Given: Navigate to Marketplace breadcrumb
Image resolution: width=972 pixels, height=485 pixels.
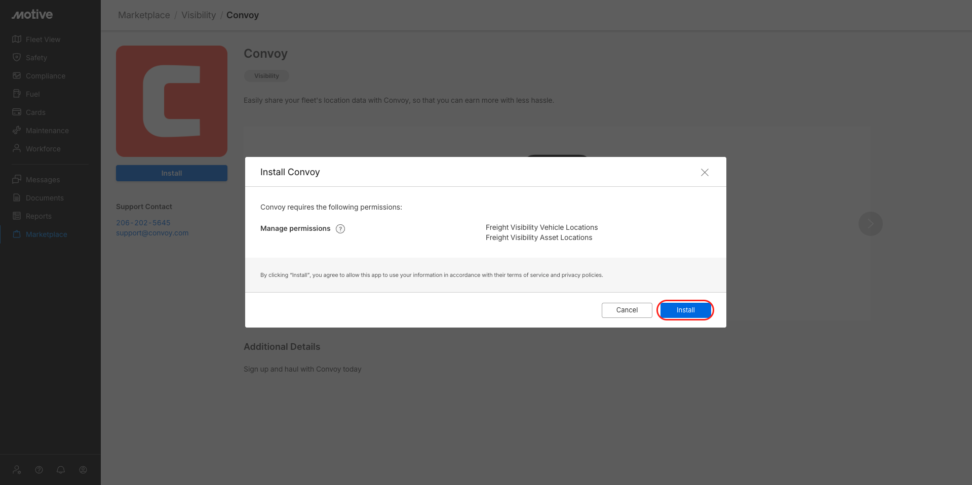Looking at the screenshot, I should pos(144,15).
